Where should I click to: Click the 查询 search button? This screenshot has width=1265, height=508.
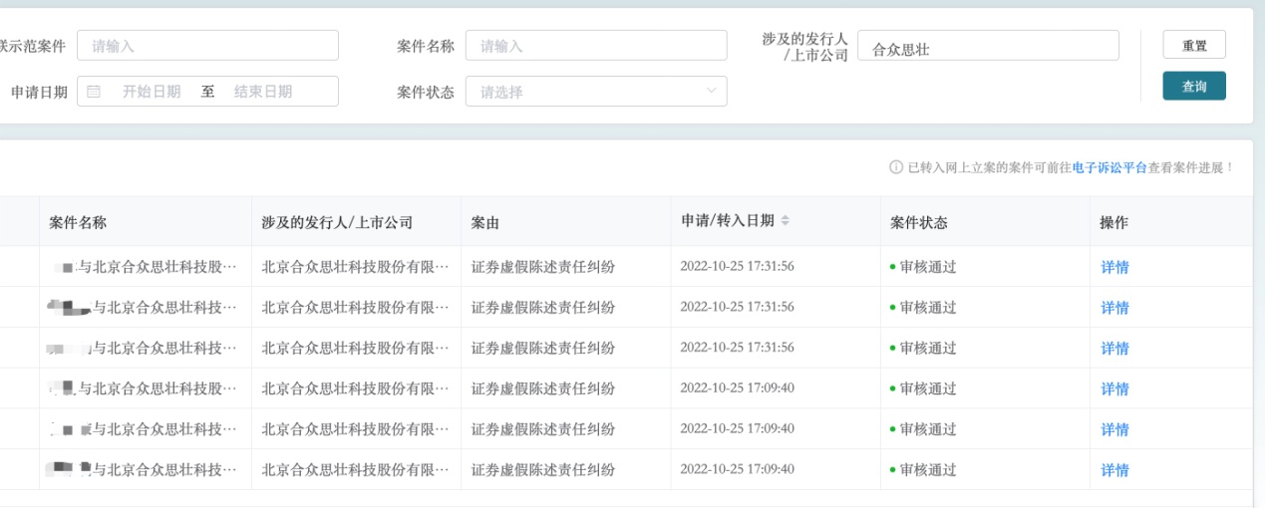[x=1193, y=87]
